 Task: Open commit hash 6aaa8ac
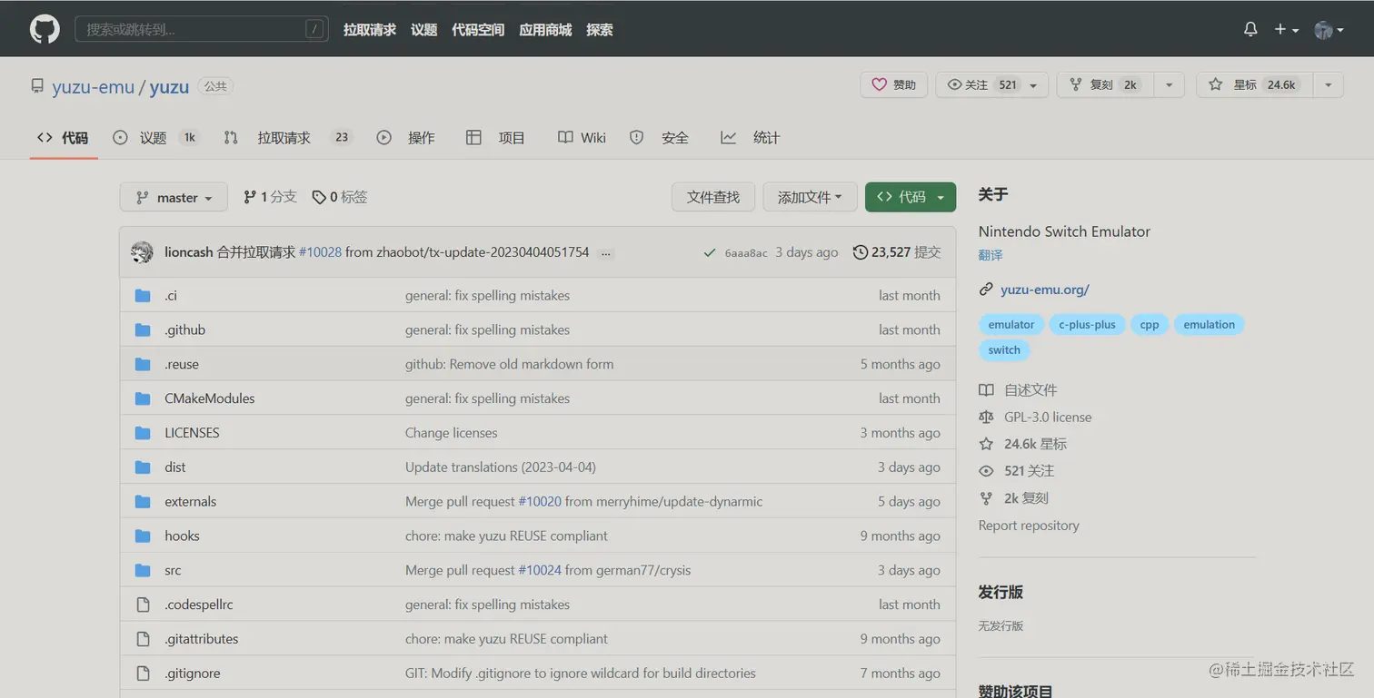pyautogui.click(x=746, y=253)
